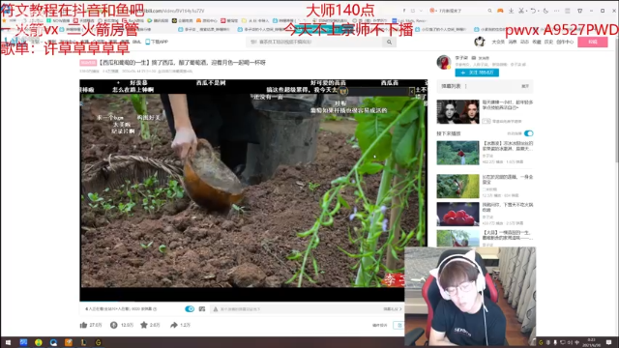Click the Windows Start button
This screenshot has width=619, height=348.
[x=8, y=342]
